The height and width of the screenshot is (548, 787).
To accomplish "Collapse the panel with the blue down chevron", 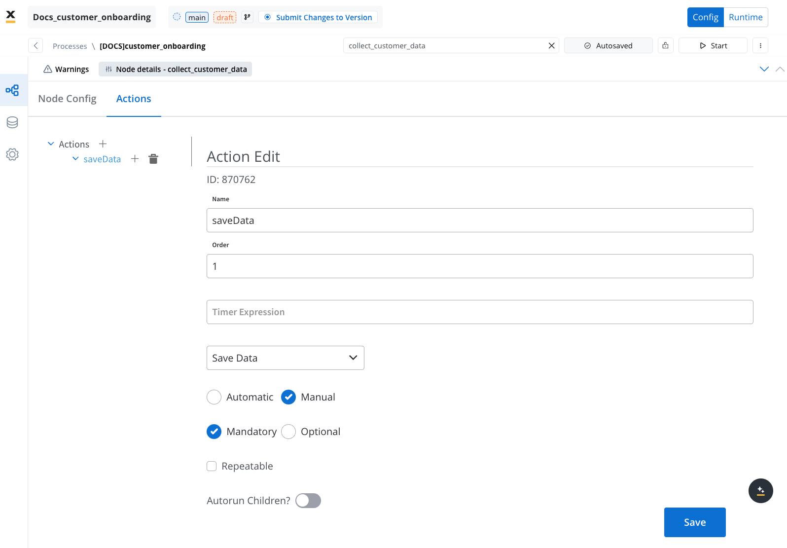I will coord(764,69).
